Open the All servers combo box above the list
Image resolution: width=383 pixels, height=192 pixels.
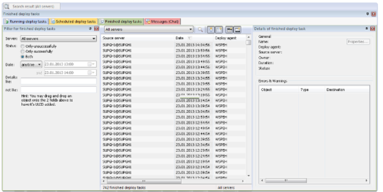(149, 29)
